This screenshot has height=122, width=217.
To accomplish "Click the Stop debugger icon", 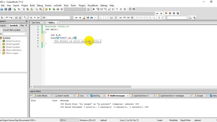I will coord(125,9).
